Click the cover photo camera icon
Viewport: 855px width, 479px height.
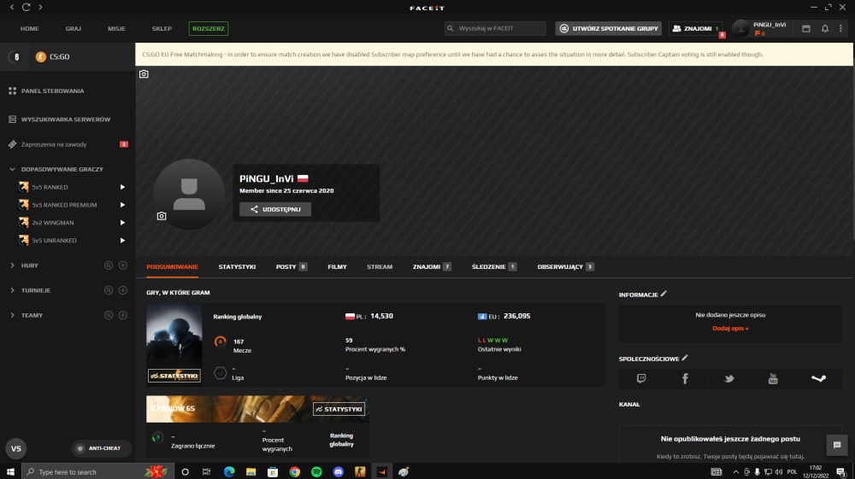[x=144, y=74]
